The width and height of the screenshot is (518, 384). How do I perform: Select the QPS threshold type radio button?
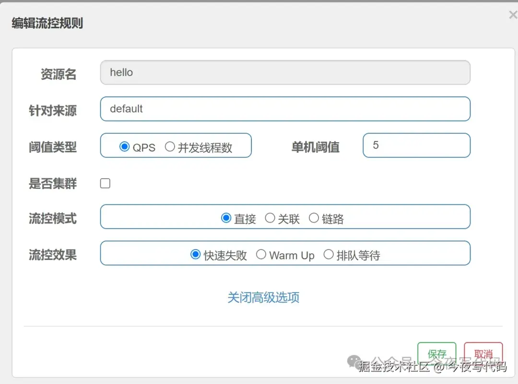click(x=125, y=147)
